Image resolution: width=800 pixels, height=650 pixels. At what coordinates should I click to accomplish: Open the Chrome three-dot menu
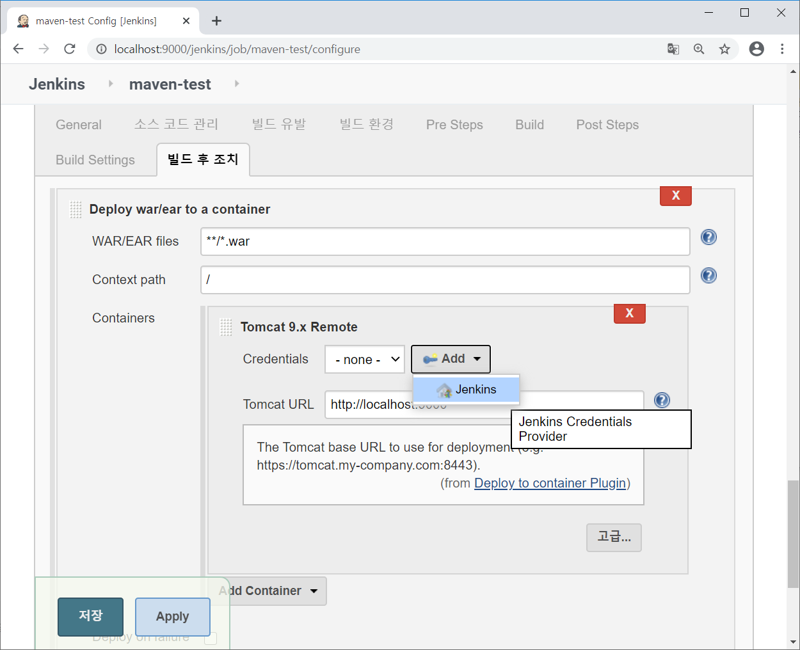[x=782, y=49]
